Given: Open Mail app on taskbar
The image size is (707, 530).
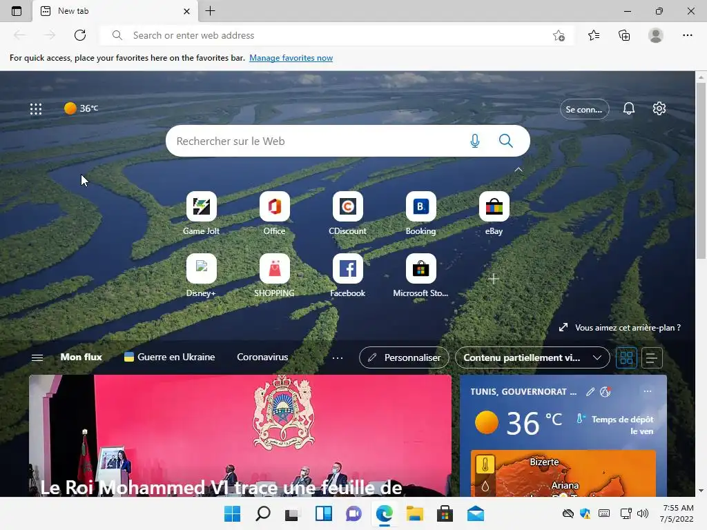Looking at the screenshot, I should pos(475,513).
